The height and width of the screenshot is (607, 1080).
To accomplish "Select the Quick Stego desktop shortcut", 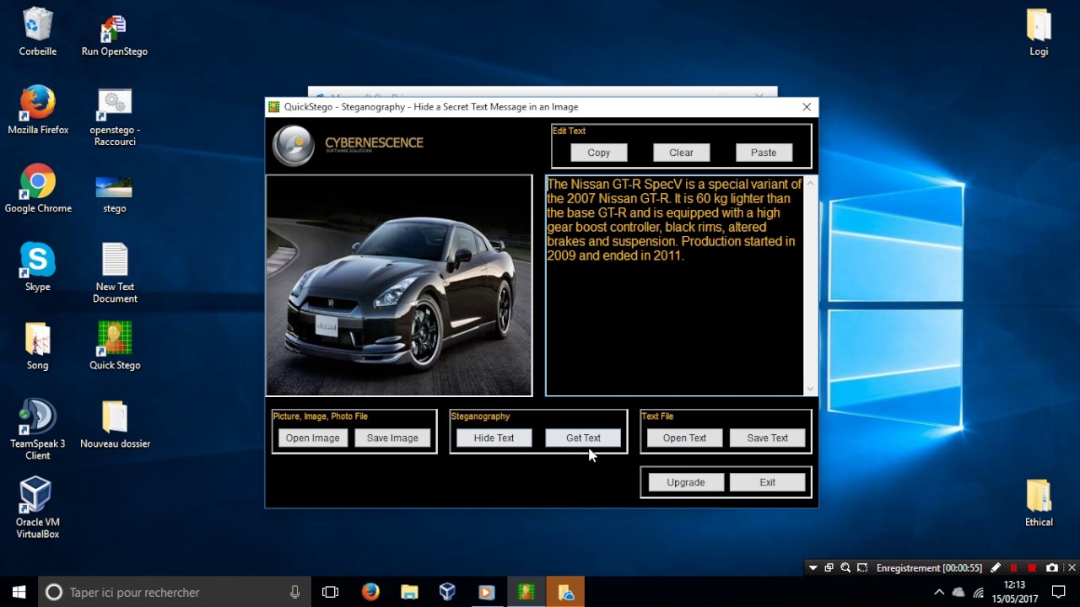I will (115, 346).
